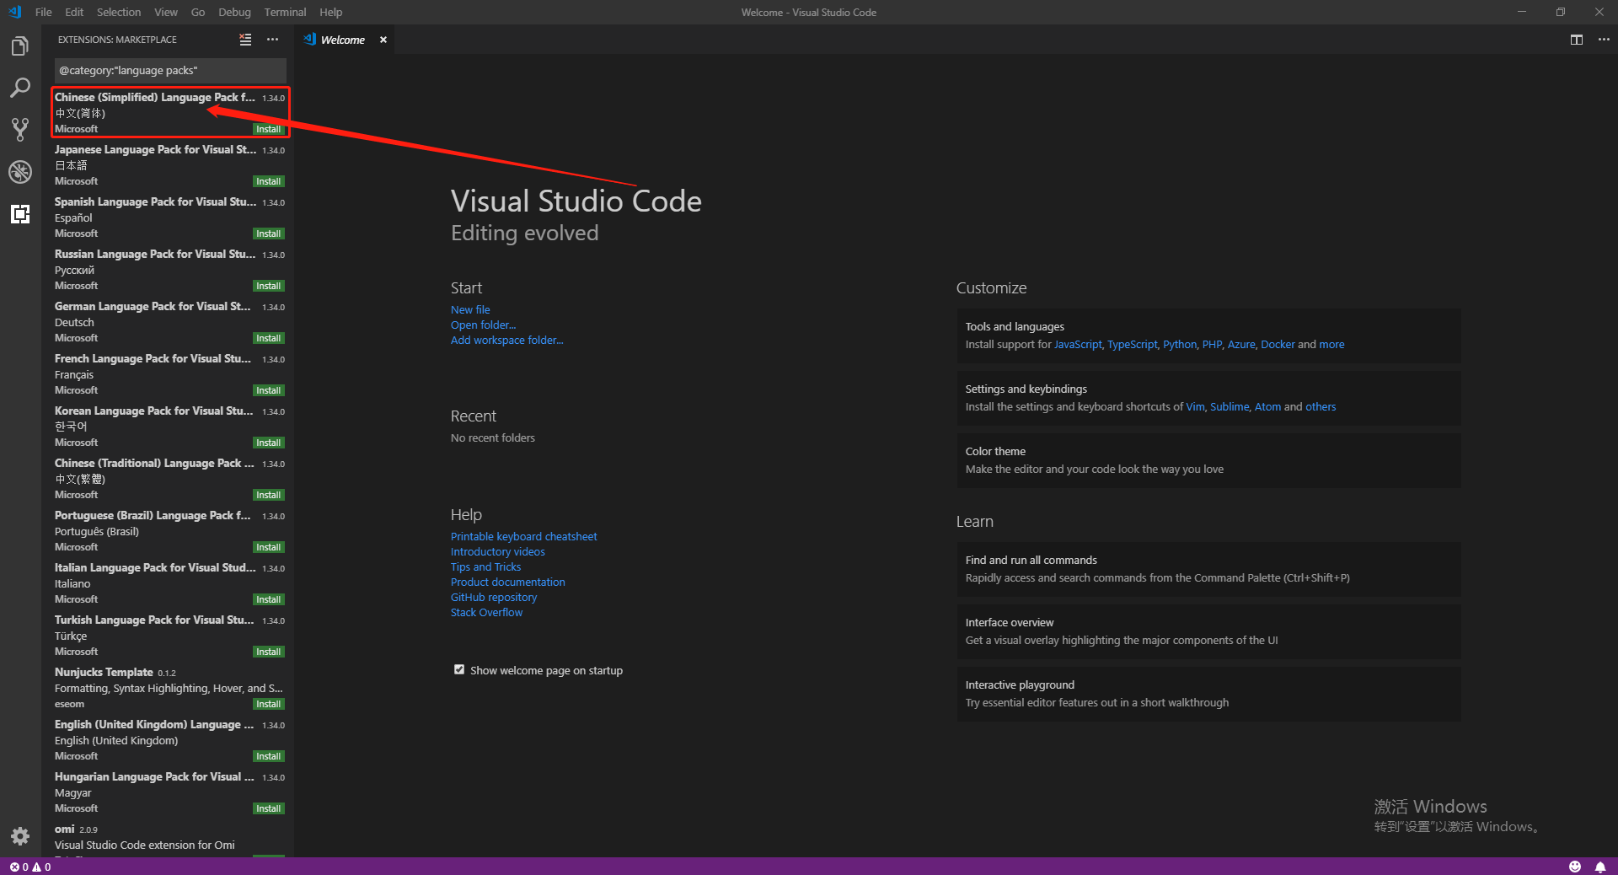The height and width of the screenshot is (875, 1618).
Task: Install Japanese Language Pack
Action: pyautogui.click(x=269, y=181)
